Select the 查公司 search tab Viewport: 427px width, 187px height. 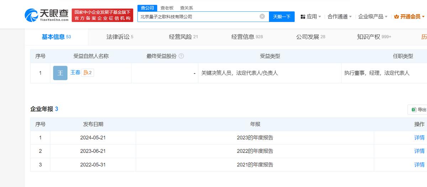pyautogui.click(x=147, y=8)
